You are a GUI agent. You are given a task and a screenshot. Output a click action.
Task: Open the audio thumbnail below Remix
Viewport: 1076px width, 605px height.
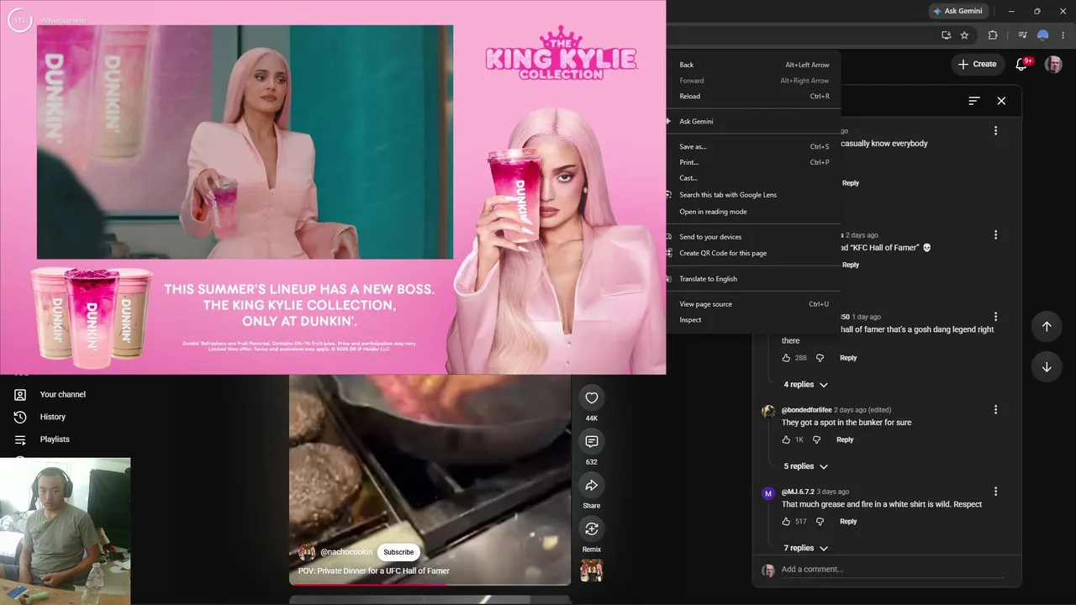coord(592,571)
